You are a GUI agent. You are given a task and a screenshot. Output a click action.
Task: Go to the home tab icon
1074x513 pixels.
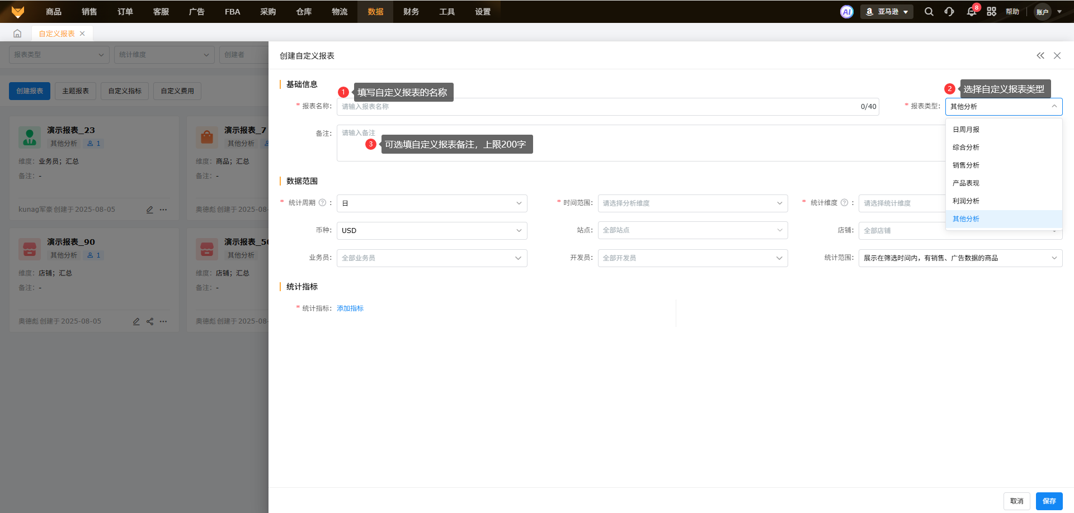17,34
